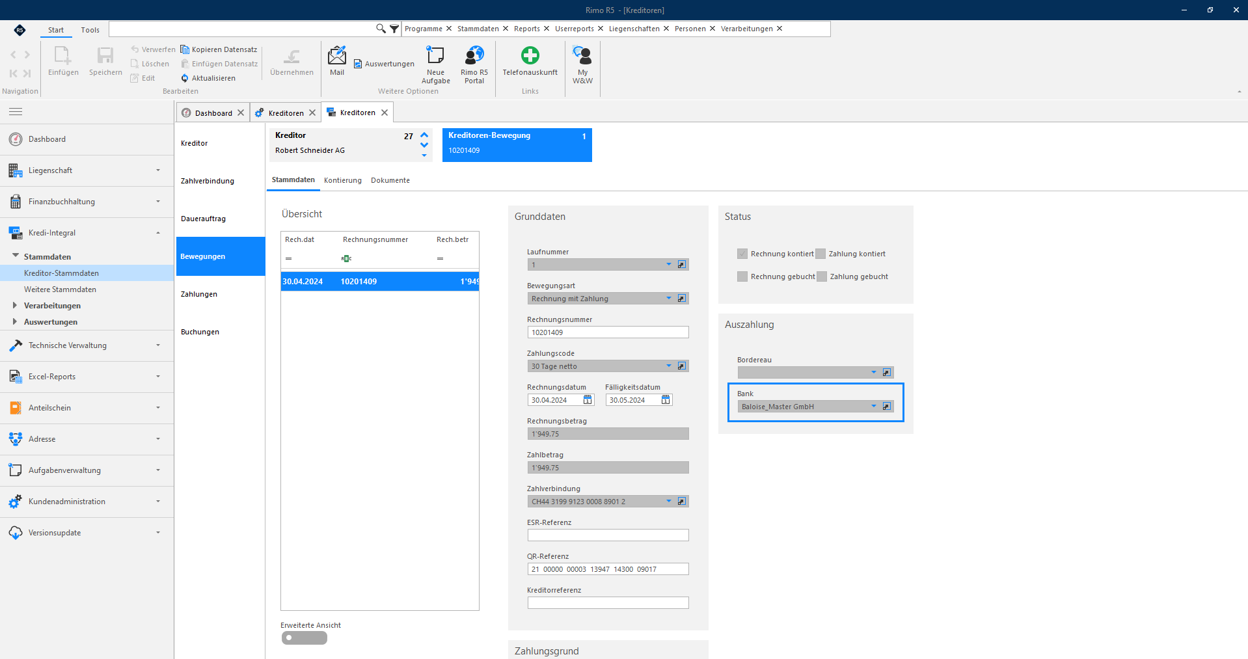The width and height of the screenshot is (1248, 659).
Task: Enable the Erweiterte Ansicht toggle
Action: click(x=305, y=638)
